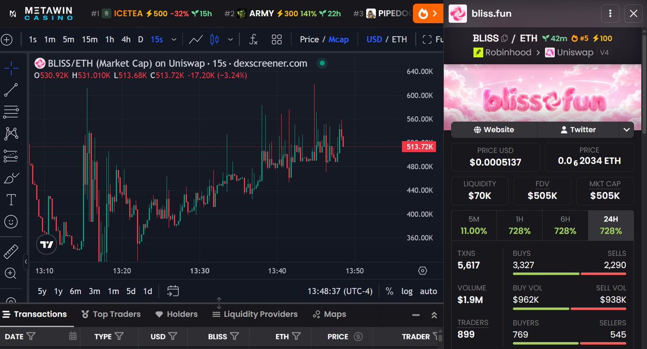
Task: Open the bliss.fun Website link
Action: point(494,129)
